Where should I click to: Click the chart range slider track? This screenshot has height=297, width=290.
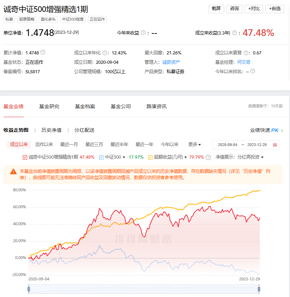tap(144, 289)
